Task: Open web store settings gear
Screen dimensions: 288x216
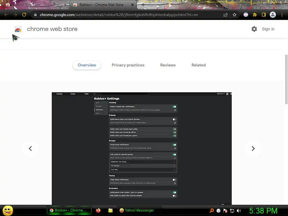Action: point(254,29)
